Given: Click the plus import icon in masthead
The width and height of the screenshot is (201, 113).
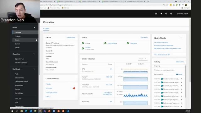Looking at the screenshot, I should click(166, 13).
